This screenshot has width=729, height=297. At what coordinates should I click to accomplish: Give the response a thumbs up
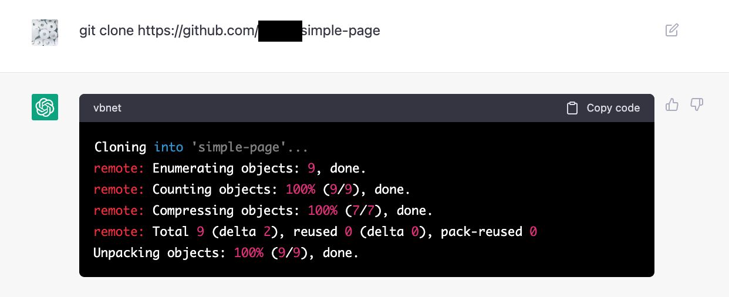tap(672, 105)
